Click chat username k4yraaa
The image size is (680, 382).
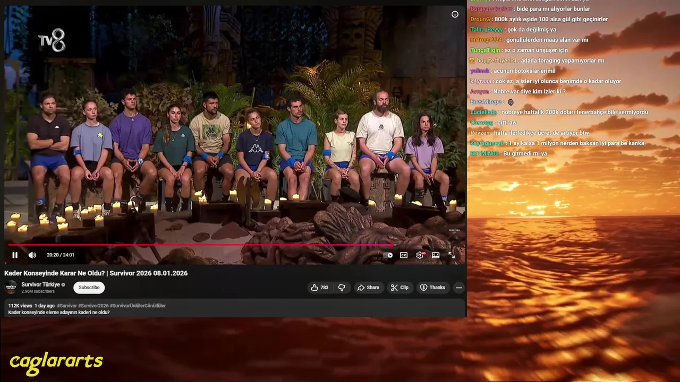click(x=481, y=81)
